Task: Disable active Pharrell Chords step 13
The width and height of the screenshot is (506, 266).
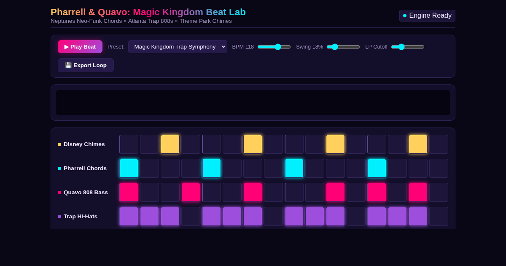Action: point(377,168)
